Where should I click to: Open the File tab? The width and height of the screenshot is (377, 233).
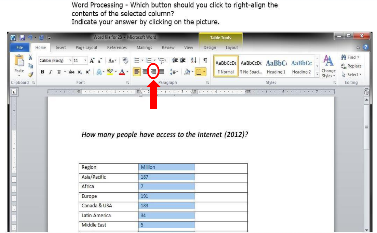tap(19, 48)
